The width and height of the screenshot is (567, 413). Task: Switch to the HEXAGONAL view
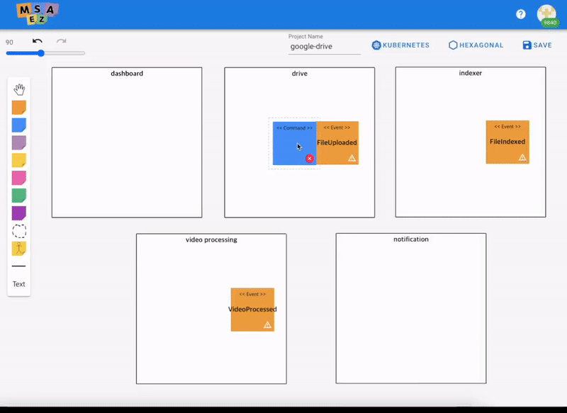(x=476, y=45)
